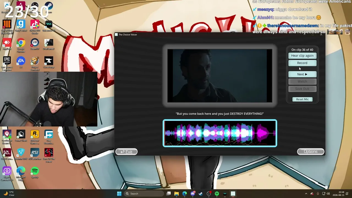This screenshot has width=352, height=198.
Task: Exit The Choicer Voicer
Action: tap(127, 152)
